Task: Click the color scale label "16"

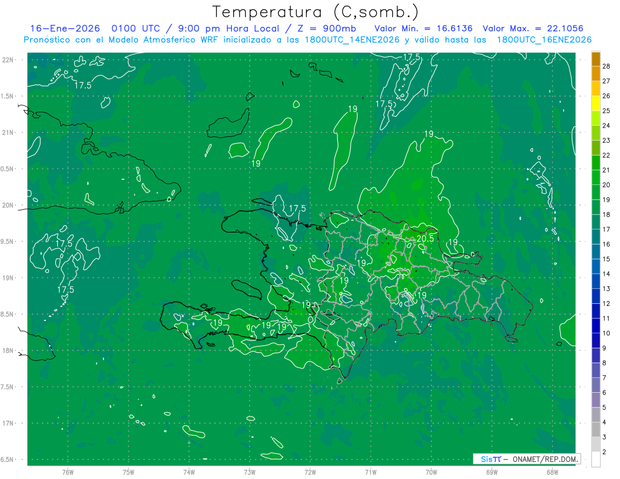Action: pyautogui.click(x=607, y=244)
